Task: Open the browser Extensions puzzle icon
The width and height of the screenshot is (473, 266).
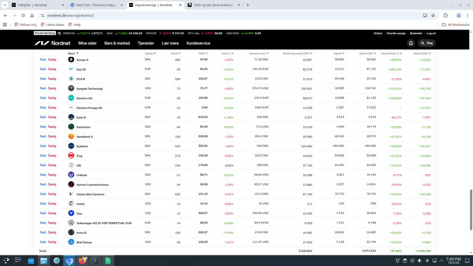Action: point(445,15)
